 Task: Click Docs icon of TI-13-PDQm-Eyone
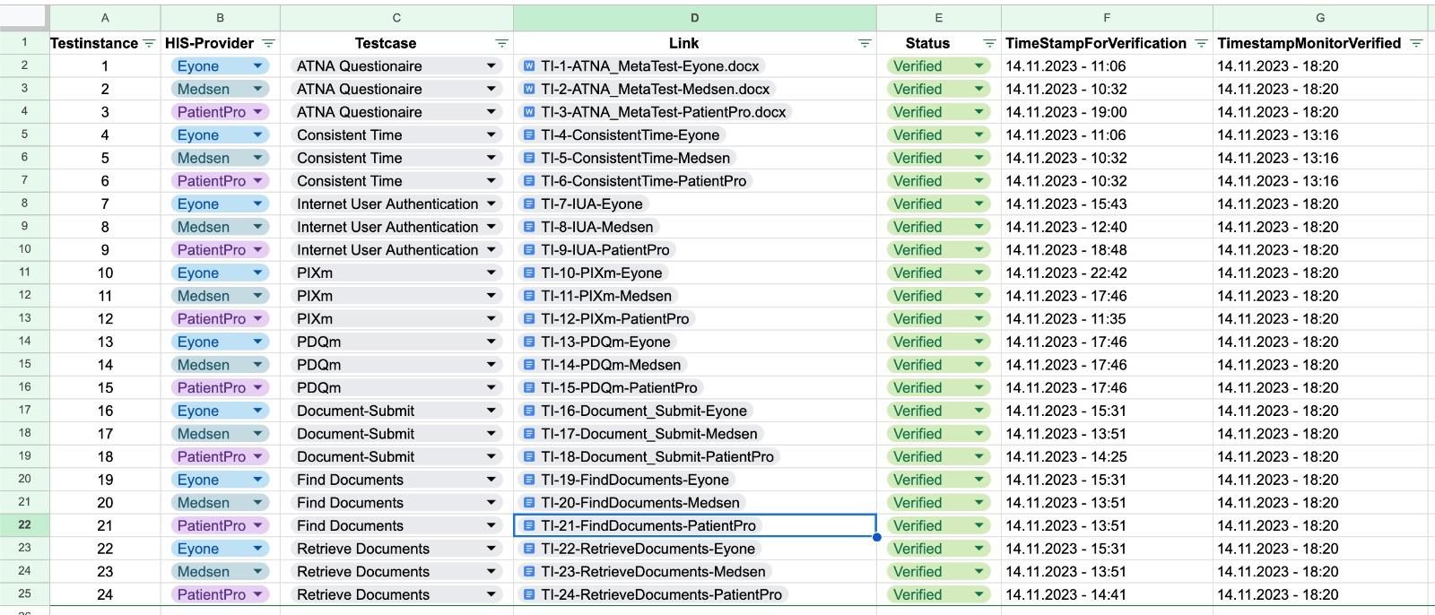pyautogui.click(x=529, y=342)
